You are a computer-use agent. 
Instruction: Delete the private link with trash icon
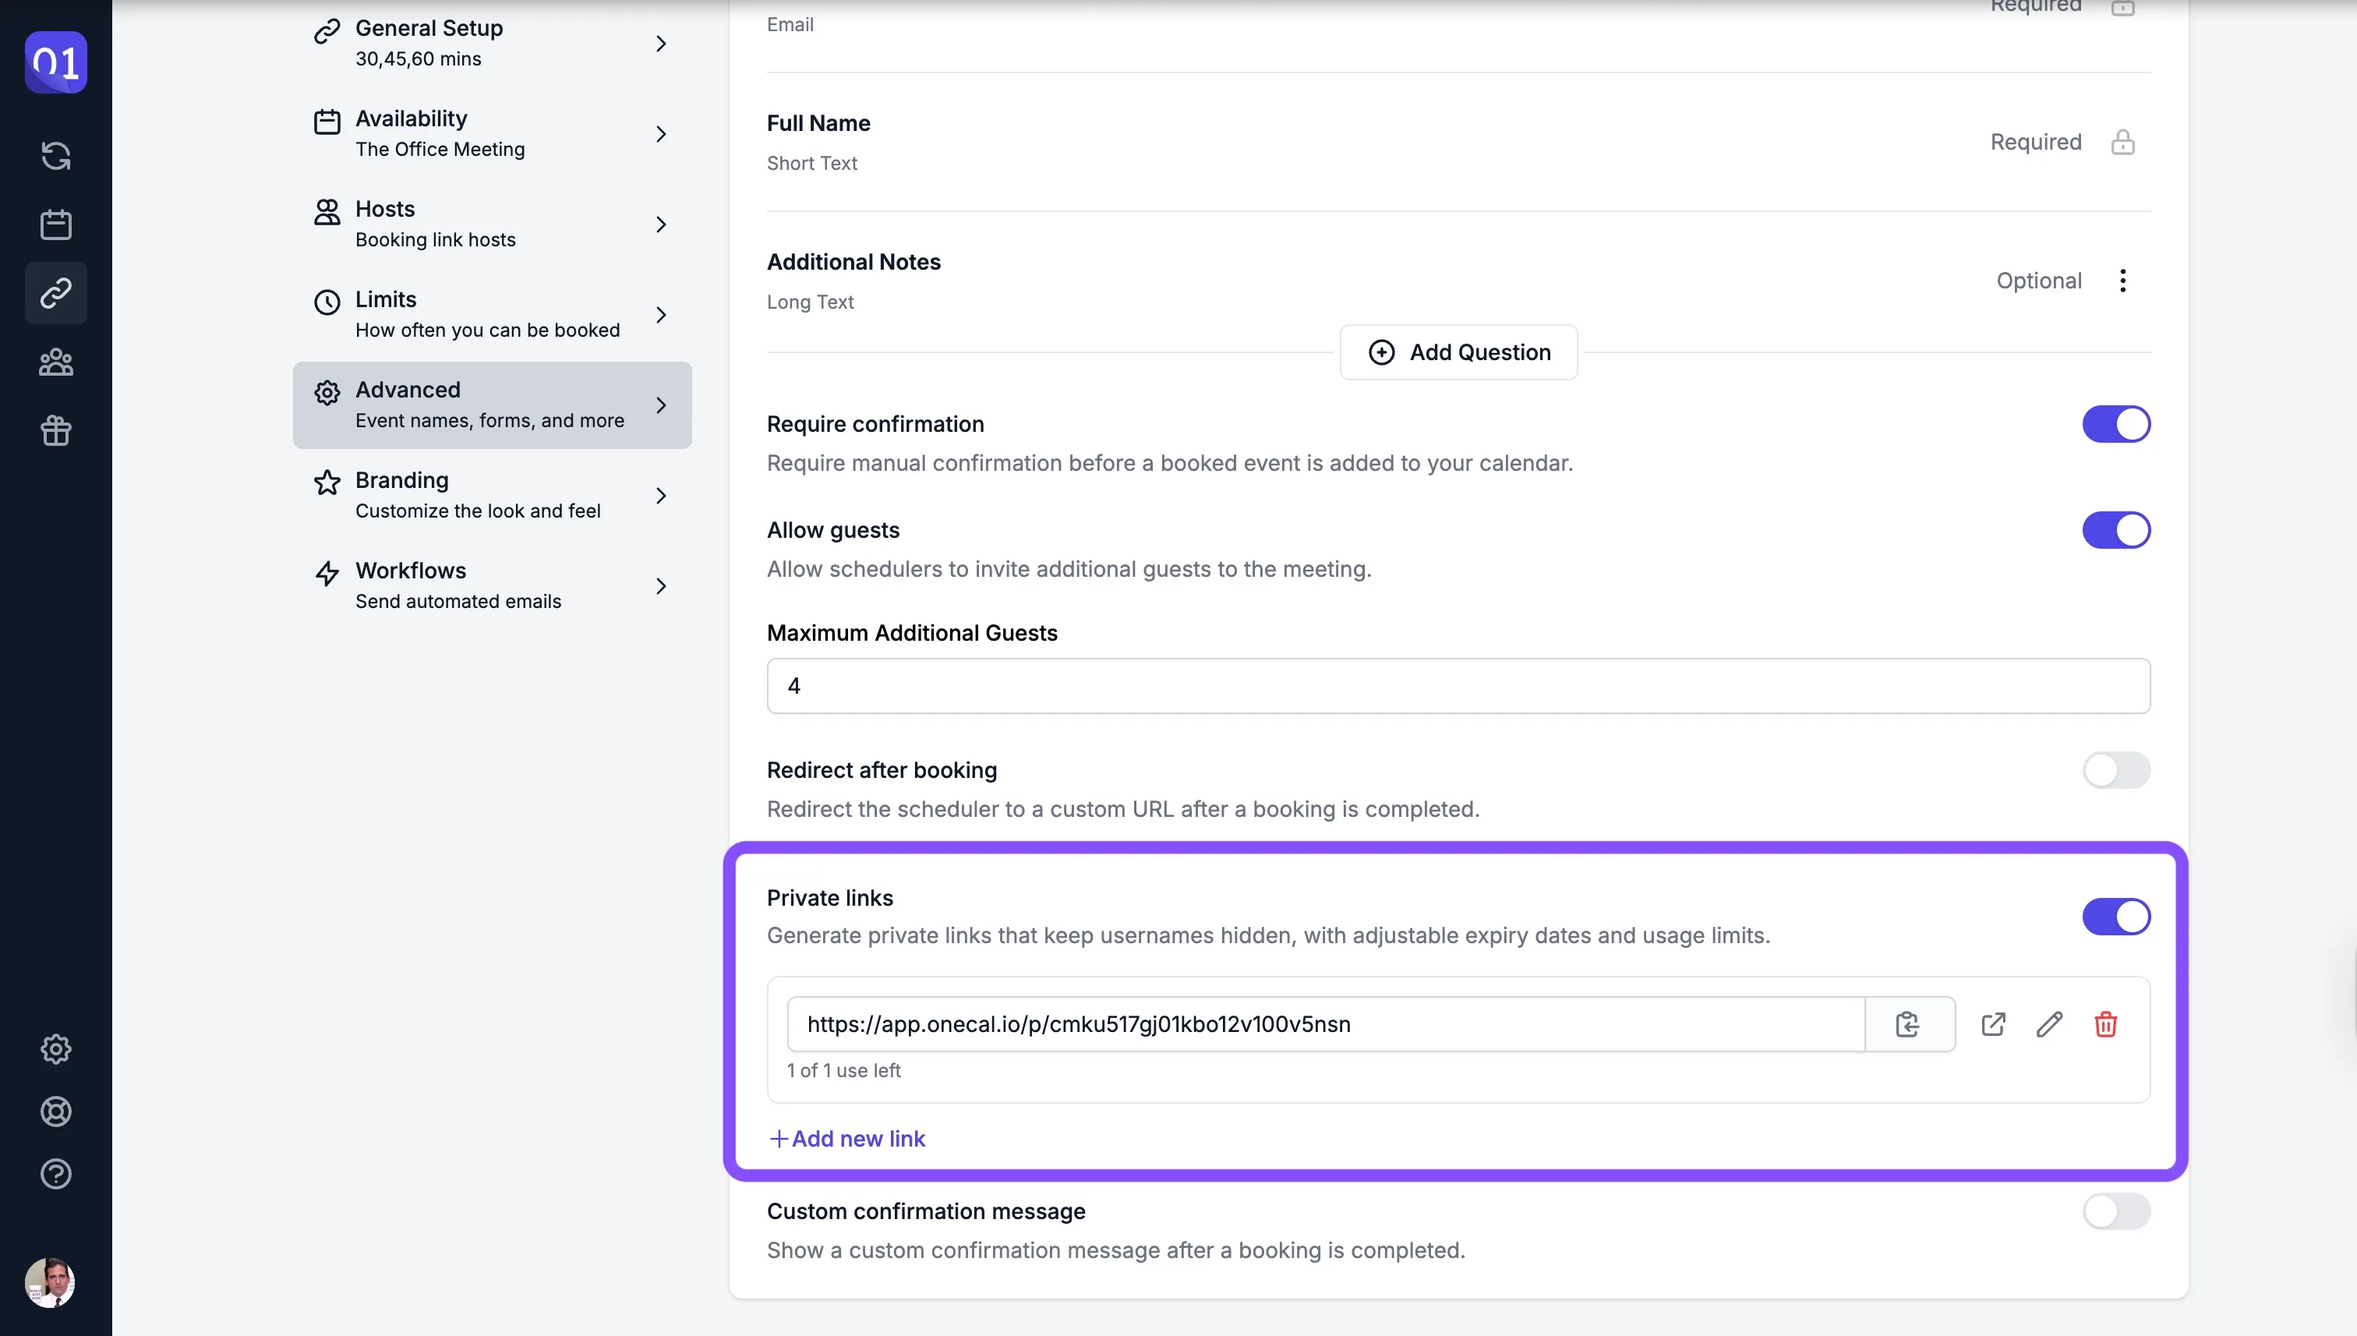[x=2105, y=1024]
